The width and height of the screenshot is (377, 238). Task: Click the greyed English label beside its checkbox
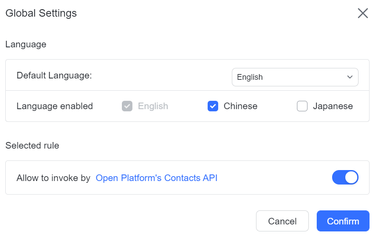coord(153,106)
